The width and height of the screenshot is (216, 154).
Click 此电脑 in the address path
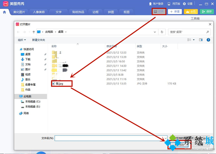(49, 32)
